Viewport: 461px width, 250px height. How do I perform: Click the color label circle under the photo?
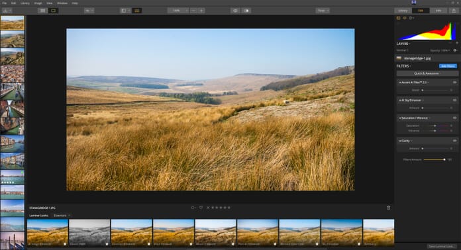point(193,208)
